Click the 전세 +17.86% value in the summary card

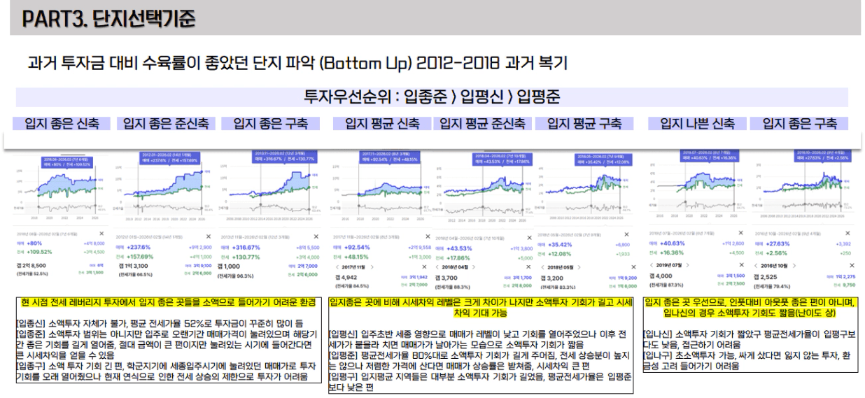click(x=458, y=258)
